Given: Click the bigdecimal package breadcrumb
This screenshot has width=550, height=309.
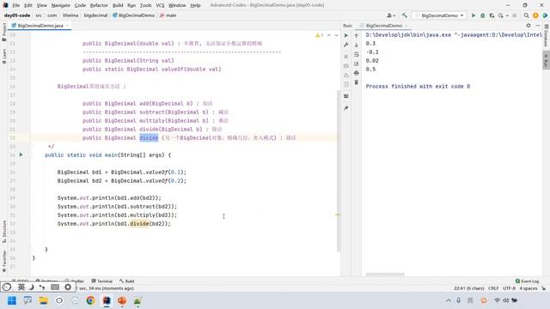Looking at the screenshot, I should [95, 15].
